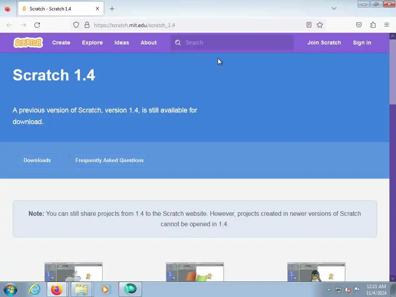
Task: Open the Ideas menu item
Action: point(122,43)
